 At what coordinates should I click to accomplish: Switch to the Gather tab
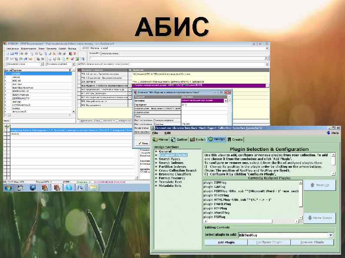click(x=179, y=140)
